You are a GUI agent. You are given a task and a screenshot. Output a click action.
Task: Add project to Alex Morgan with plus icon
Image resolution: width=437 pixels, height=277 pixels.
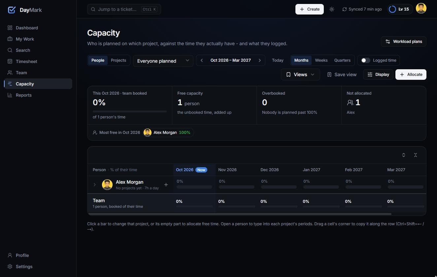click(166, 185)
